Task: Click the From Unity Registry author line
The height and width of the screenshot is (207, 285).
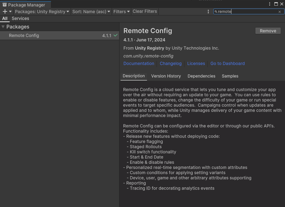Action: [171, 48]
